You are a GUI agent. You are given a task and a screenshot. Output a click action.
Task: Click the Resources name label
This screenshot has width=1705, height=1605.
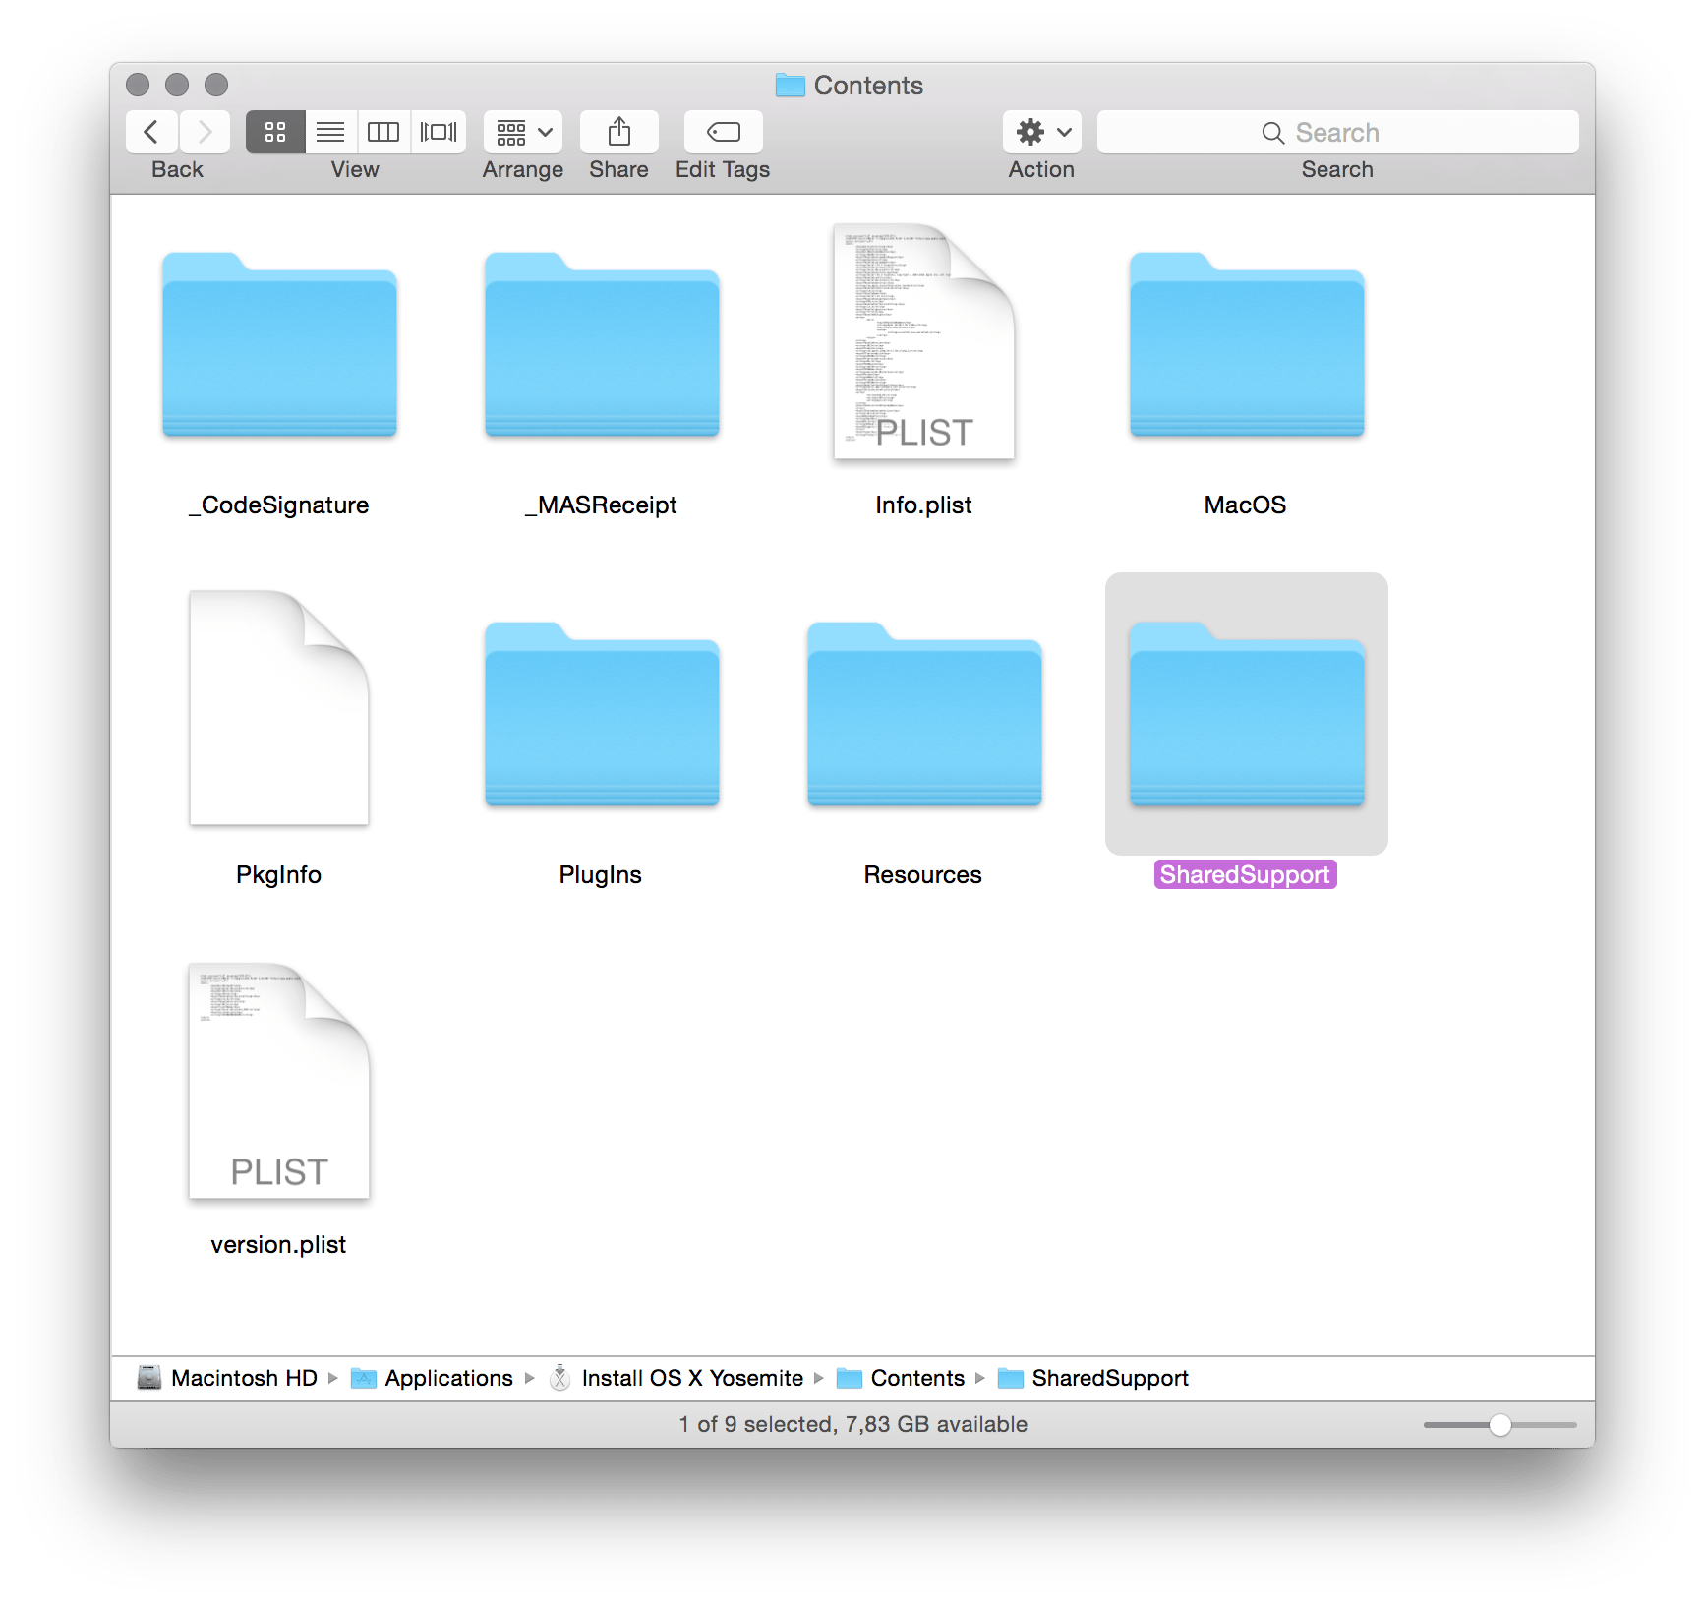[x=923, y=875]
